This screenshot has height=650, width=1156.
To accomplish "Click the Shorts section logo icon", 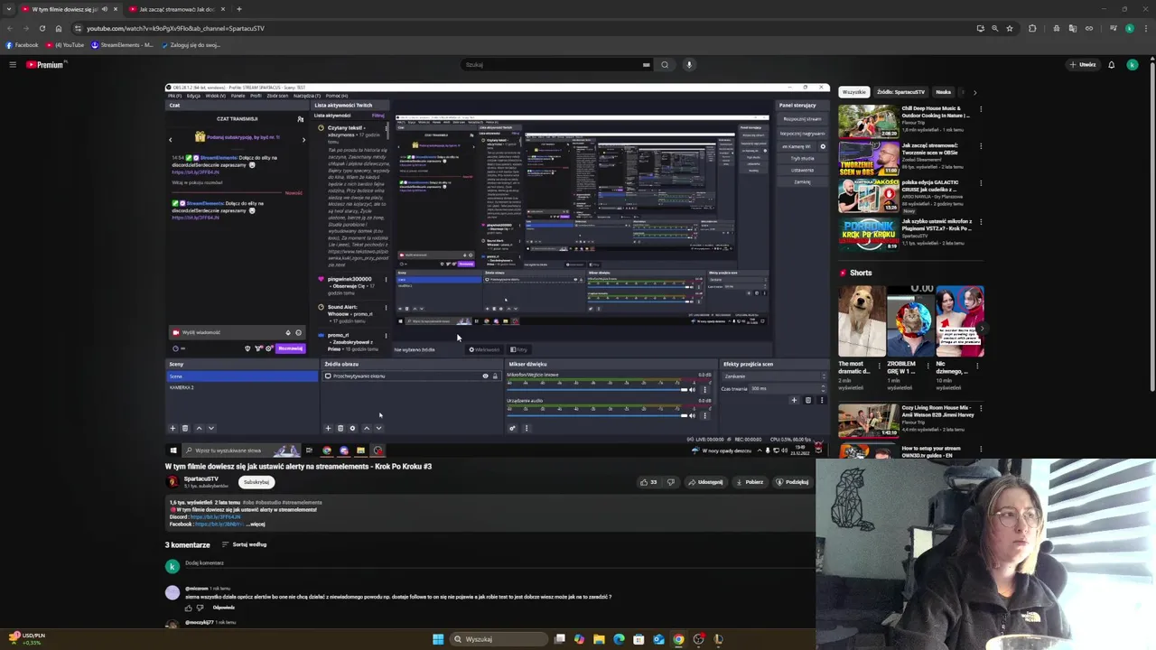I will coord(844,273).
